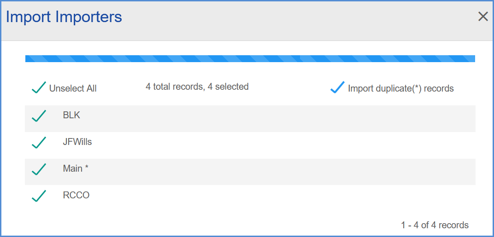
Task: Click Import duplicate(*) records label
Action: (x=401, y=89)
